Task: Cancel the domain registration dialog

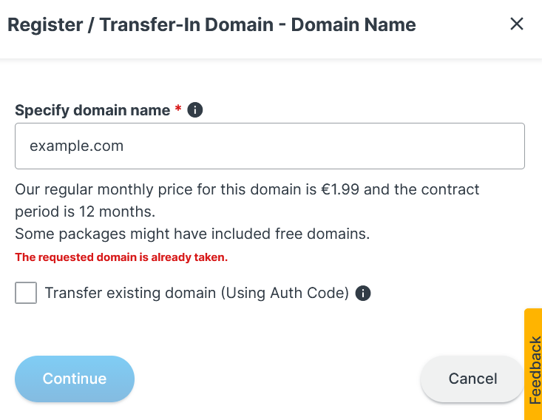Action: coord(472,379)
